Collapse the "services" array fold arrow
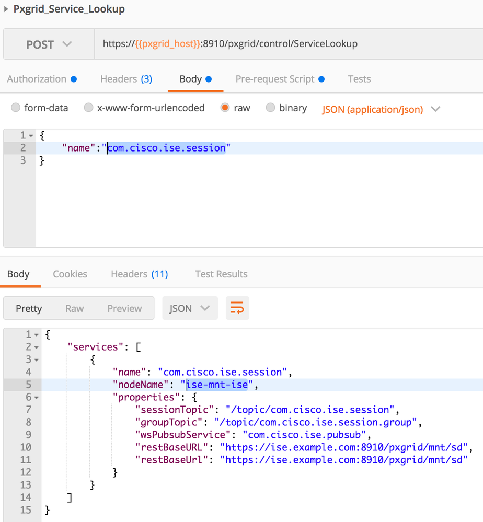 tap(37, 347)
